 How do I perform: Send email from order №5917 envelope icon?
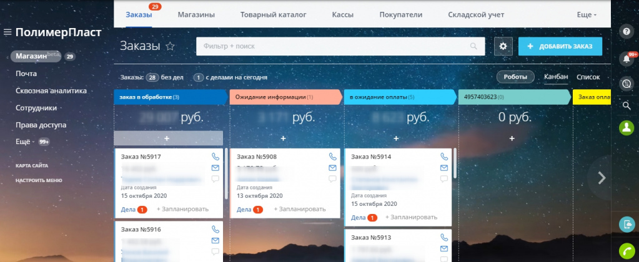click(x=215, y=168)
